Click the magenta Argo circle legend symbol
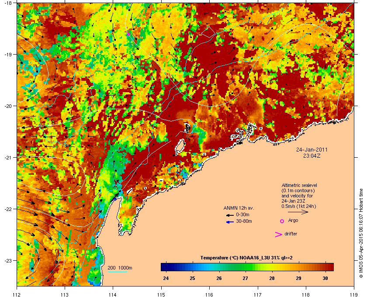Screen dimensions: 367x297 pyautogui.click(x=282, y=221)
